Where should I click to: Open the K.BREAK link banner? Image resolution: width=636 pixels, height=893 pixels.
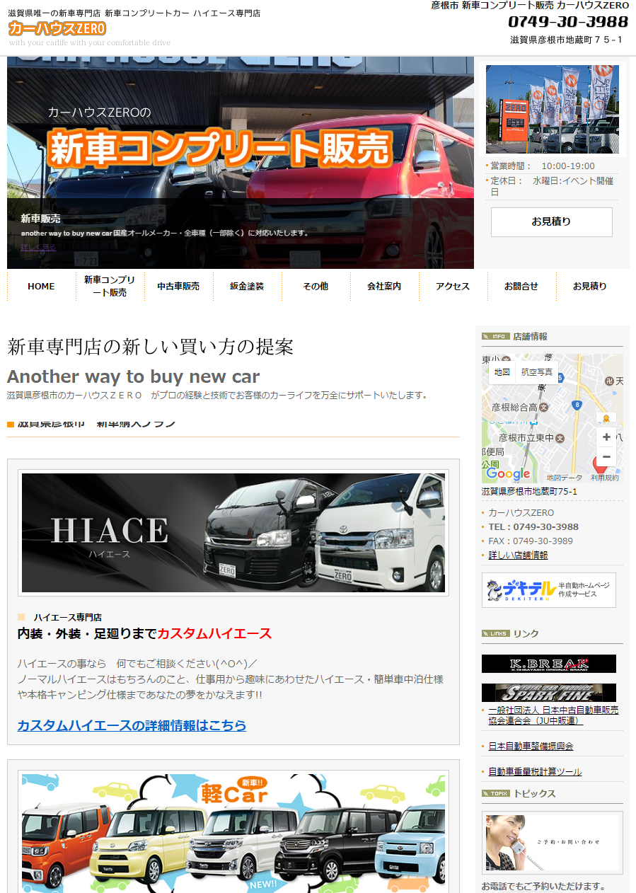pos(548,664)
